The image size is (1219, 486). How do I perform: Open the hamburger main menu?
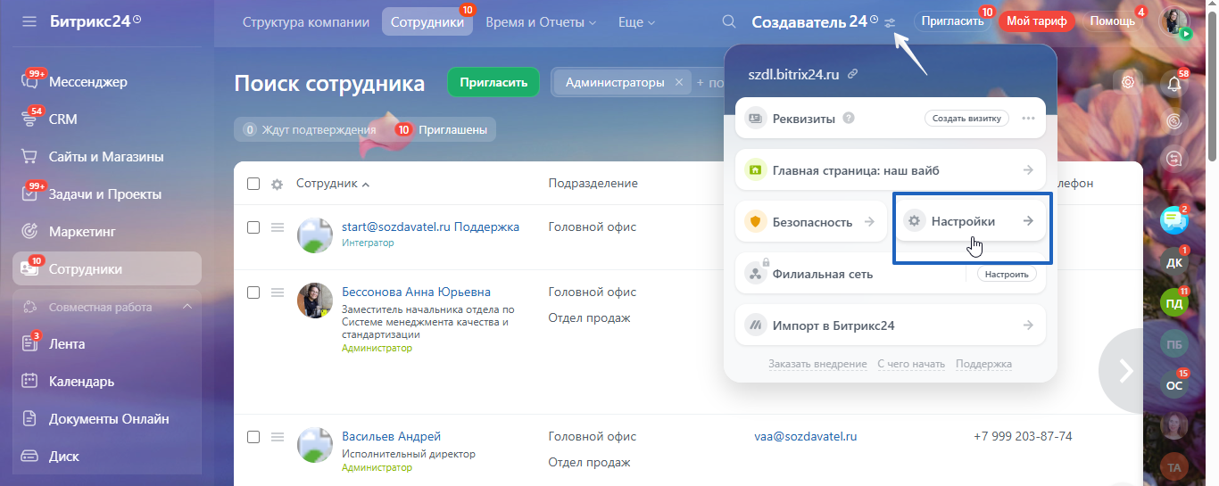[29, 21]
